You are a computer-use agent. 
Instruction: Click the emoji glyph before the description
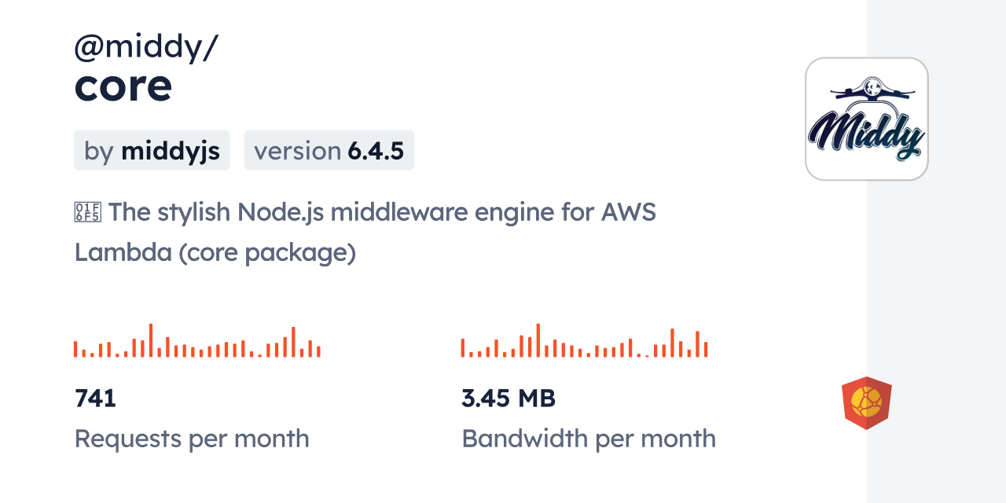tap(87, 212)
